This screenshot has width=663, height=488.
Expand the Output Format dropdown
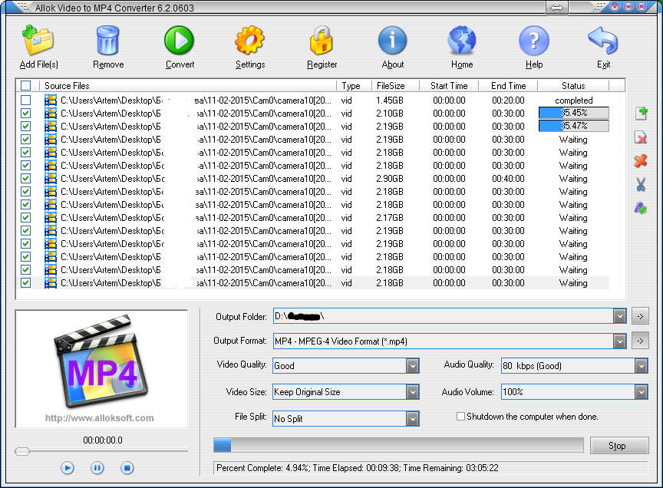click(x=619, y=341)
